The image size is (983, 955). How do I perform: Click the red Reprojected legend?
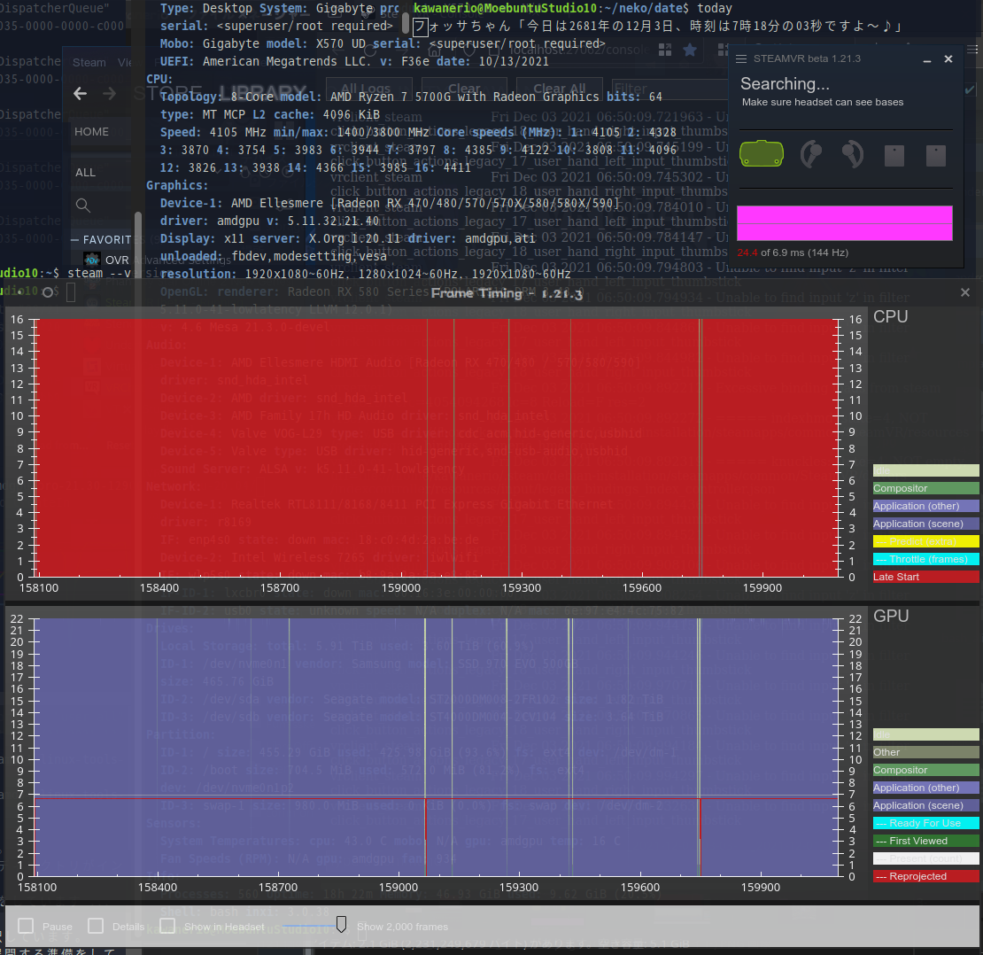point(926,876)
